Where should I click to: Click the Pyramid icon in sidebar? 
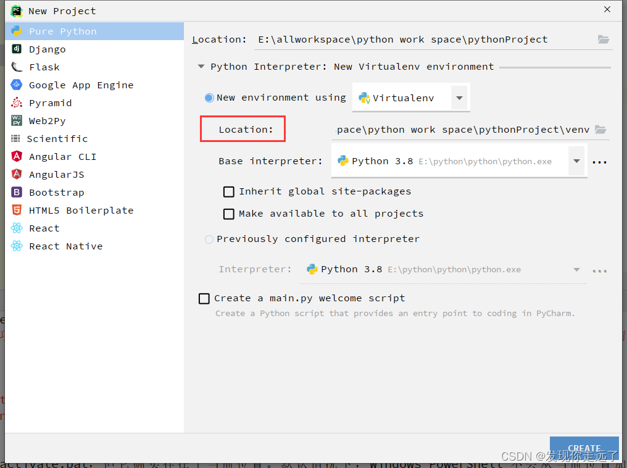point(17,103)
